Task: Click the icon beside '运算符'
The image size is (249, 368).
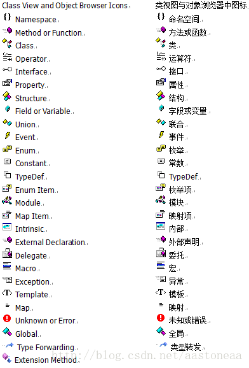Action: coord(161,56)
